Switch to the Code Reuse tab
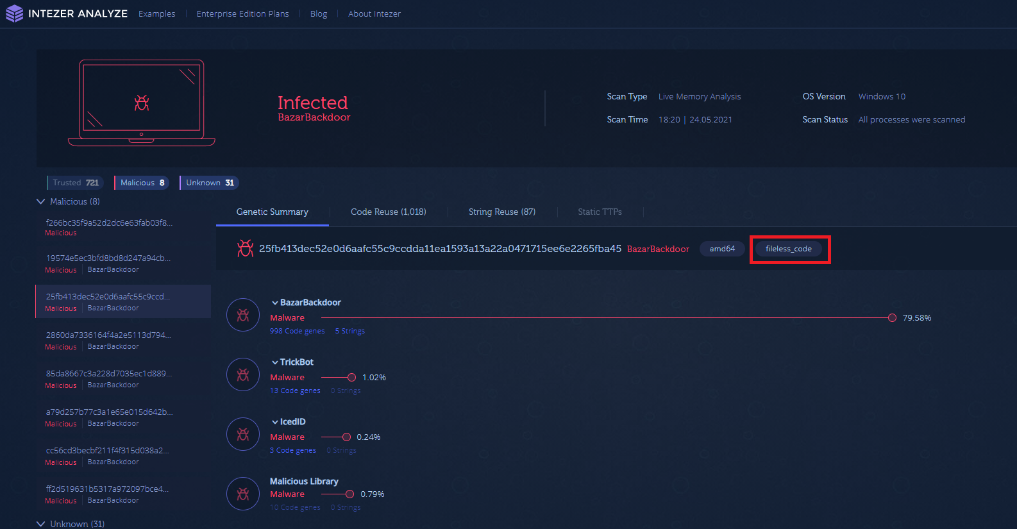The width and height of the screenshot is (1017, 529). point(388,212)
